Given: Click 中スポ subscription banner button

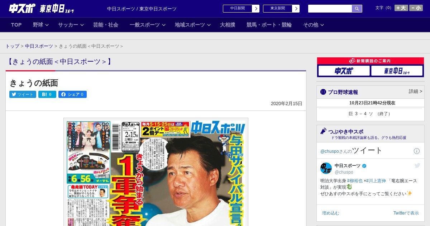Looking at the screenshot, I should (344, 71).
